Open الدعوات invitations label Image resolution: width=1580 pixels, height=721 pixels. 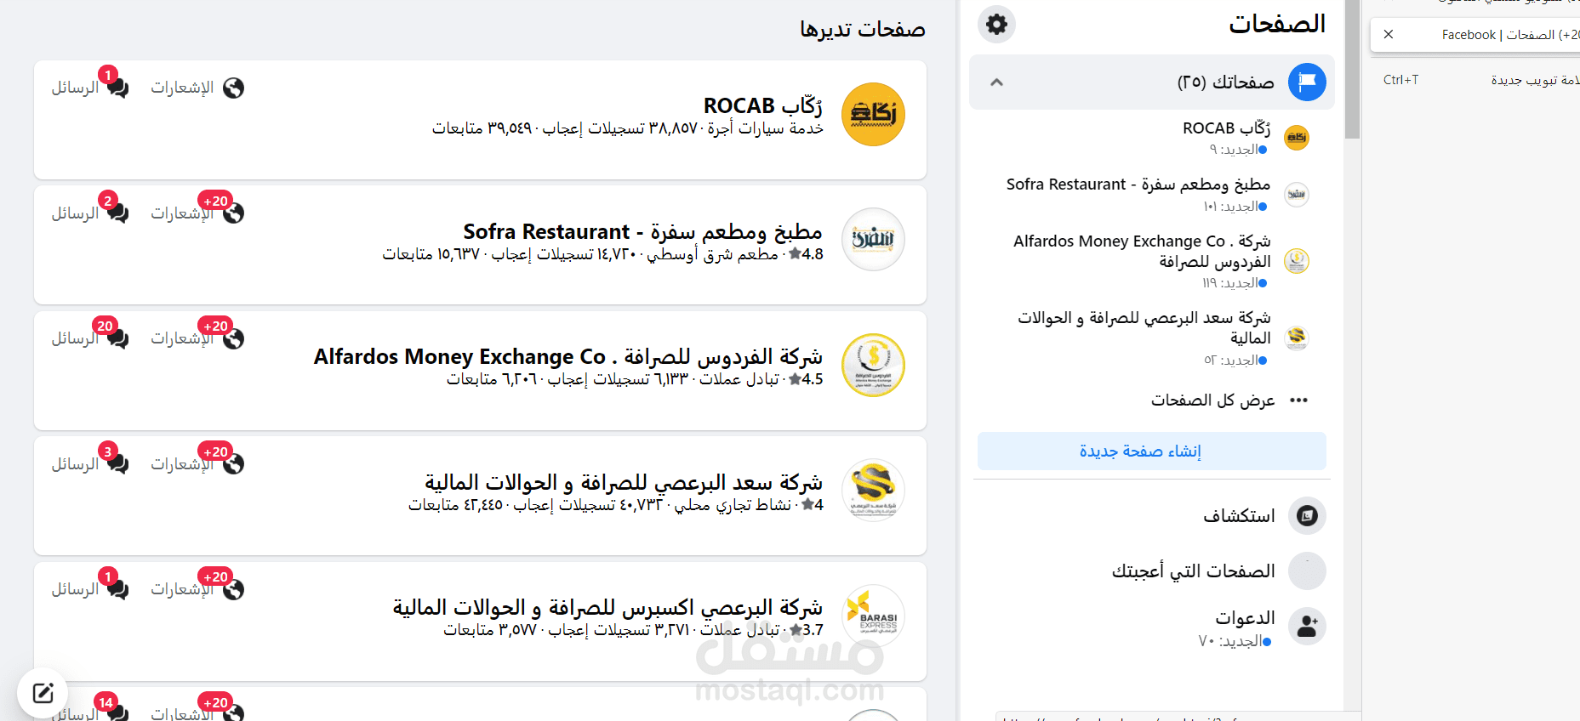(x=1245, y=618)
